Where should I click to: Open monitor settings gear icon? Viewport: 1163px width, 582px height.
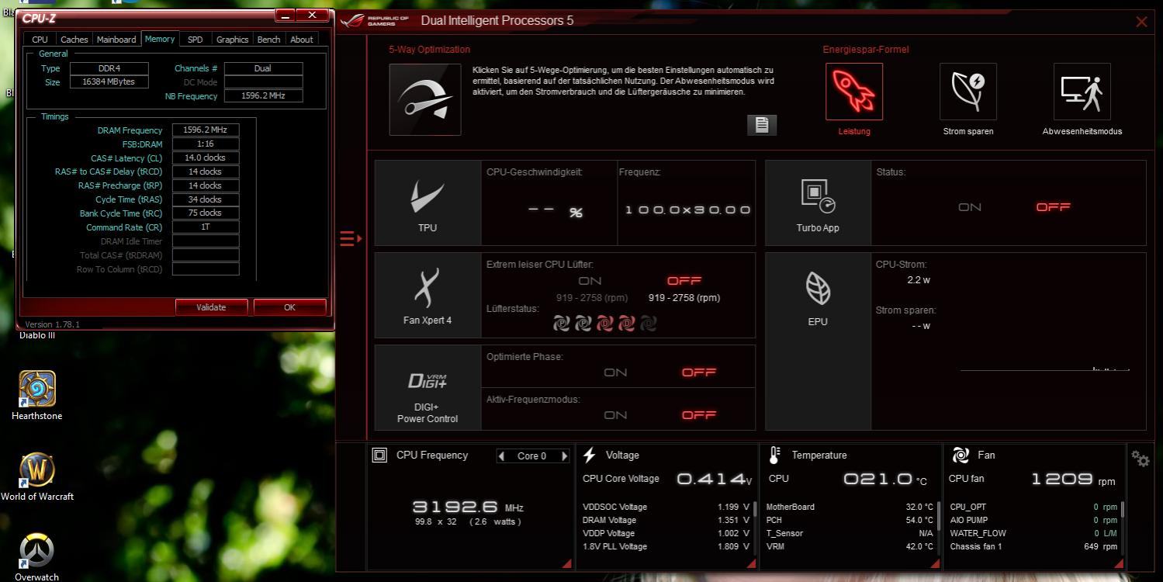[1141, 459]
